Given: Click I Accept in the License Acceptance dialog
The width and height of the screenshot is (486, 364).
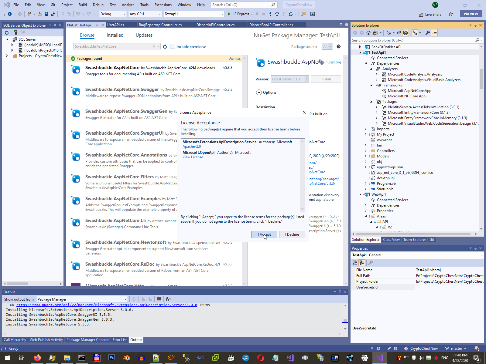Looking at the screenshot, I should click(264, 234).
